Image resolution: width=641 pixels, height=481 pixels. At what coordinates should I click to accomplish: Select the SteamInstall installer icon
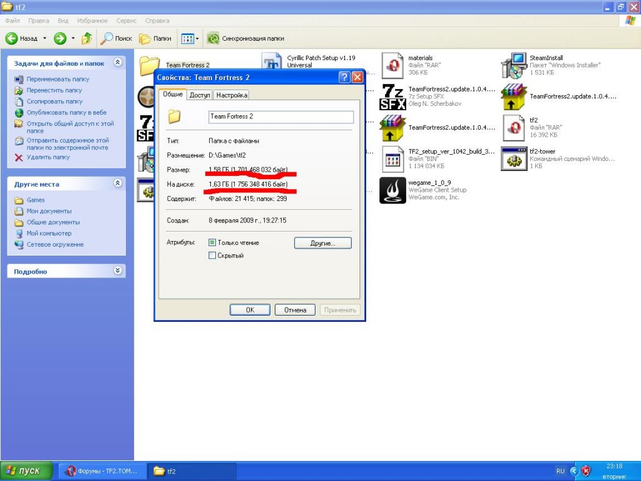coord(514,65)
